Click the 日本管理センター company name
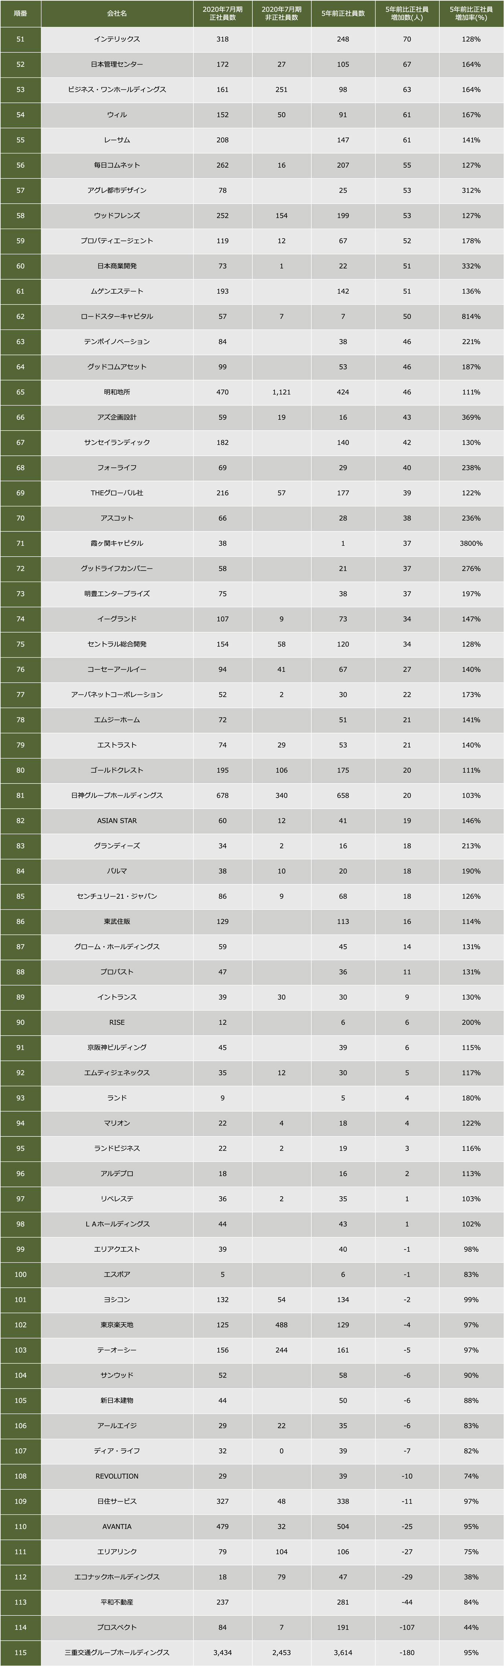Screen dimensions: 504x1666 tap(117, 65)
